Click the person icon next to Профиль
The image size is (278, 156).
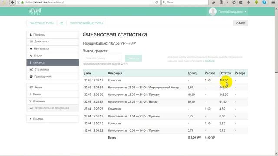(x=30, y=35)
